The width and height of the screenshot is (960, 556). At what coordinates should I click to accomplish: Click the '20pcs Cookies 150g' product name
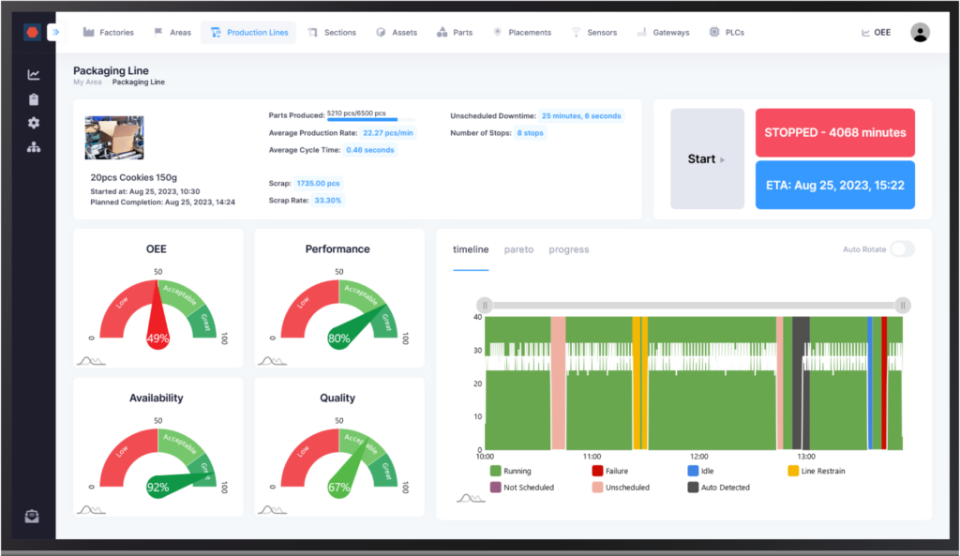tap(133, 177)
